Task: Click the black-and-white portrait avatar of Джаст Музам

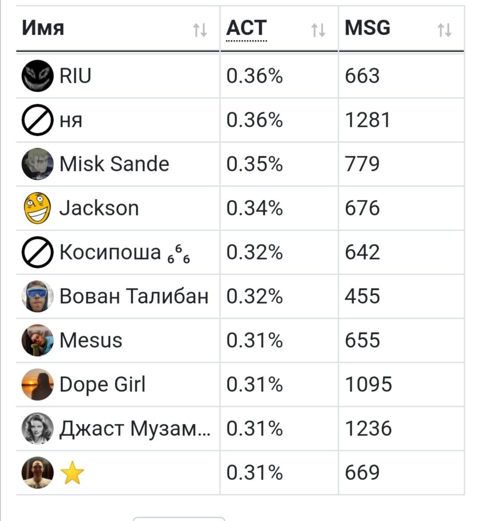Action: (37, 428)
